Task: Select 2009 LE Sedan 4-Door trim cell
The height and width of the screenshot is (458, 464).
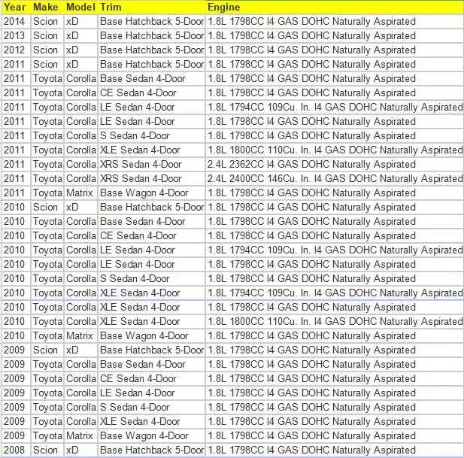Action: (151, 393)
